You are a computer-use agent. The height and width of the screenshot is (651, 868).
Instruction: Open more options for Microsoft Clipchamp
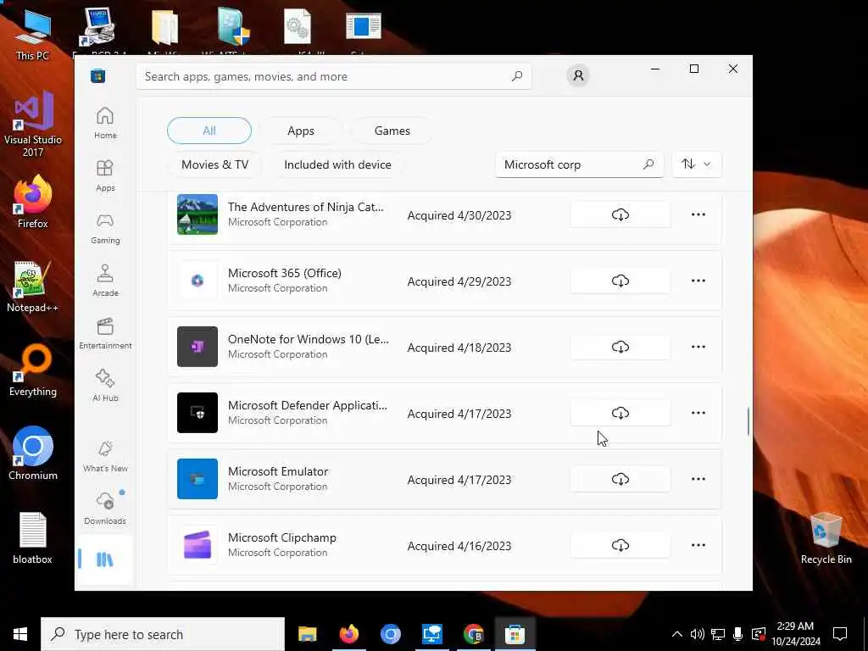tap(698, 545)
